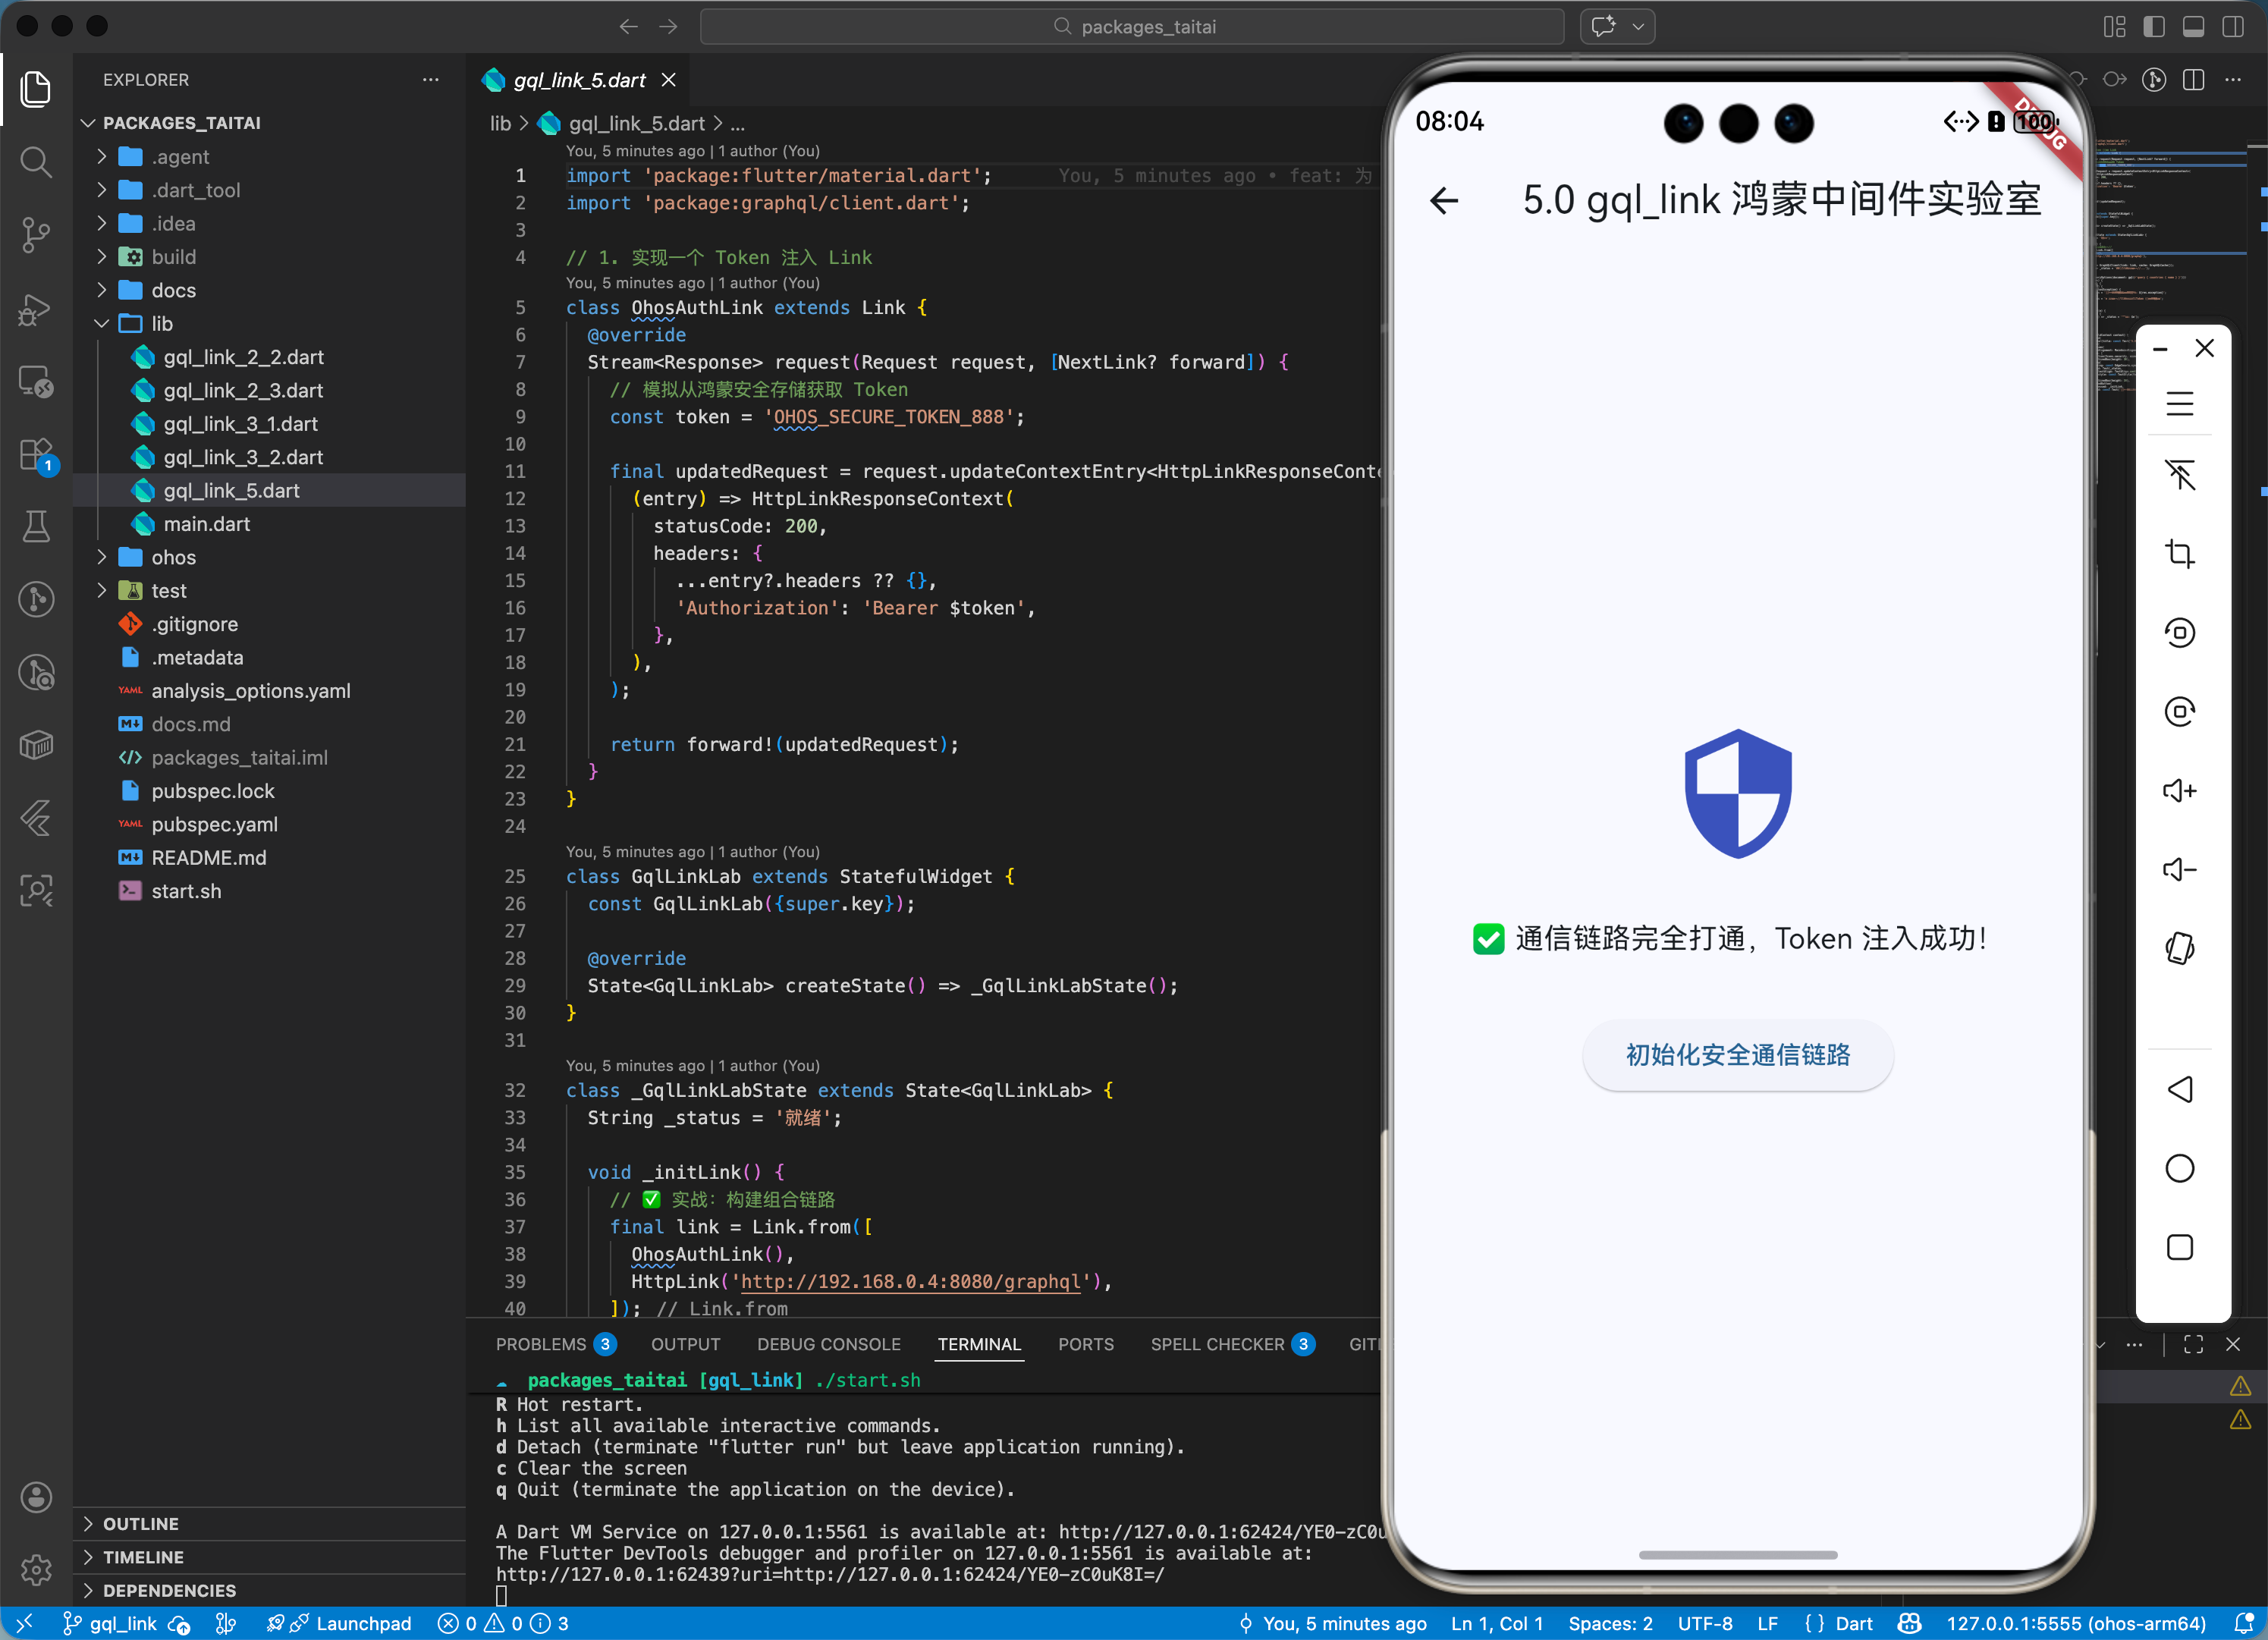Open Run and Debug view
The width and height of the screenshot is (2268, 1640).
[36, 309]
